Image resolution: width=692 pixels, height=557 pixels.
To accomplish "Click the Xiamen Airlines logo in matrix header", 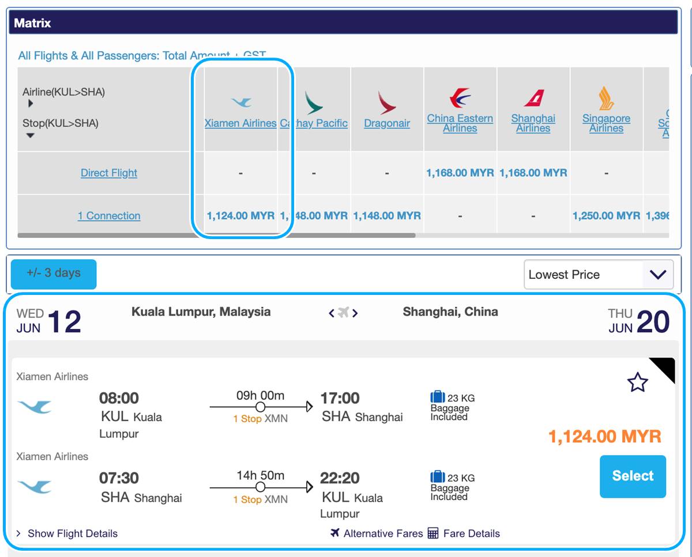I will (241, 103).
